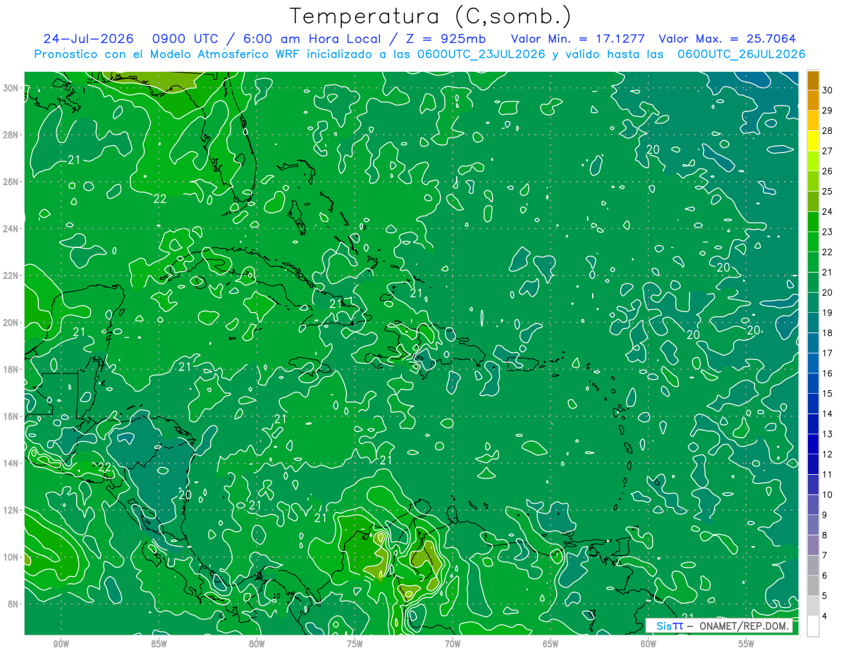Click the '14' label on color scale
Viewport: 846px width, 653px height.
pyautogui.click(x=828, y=414)
